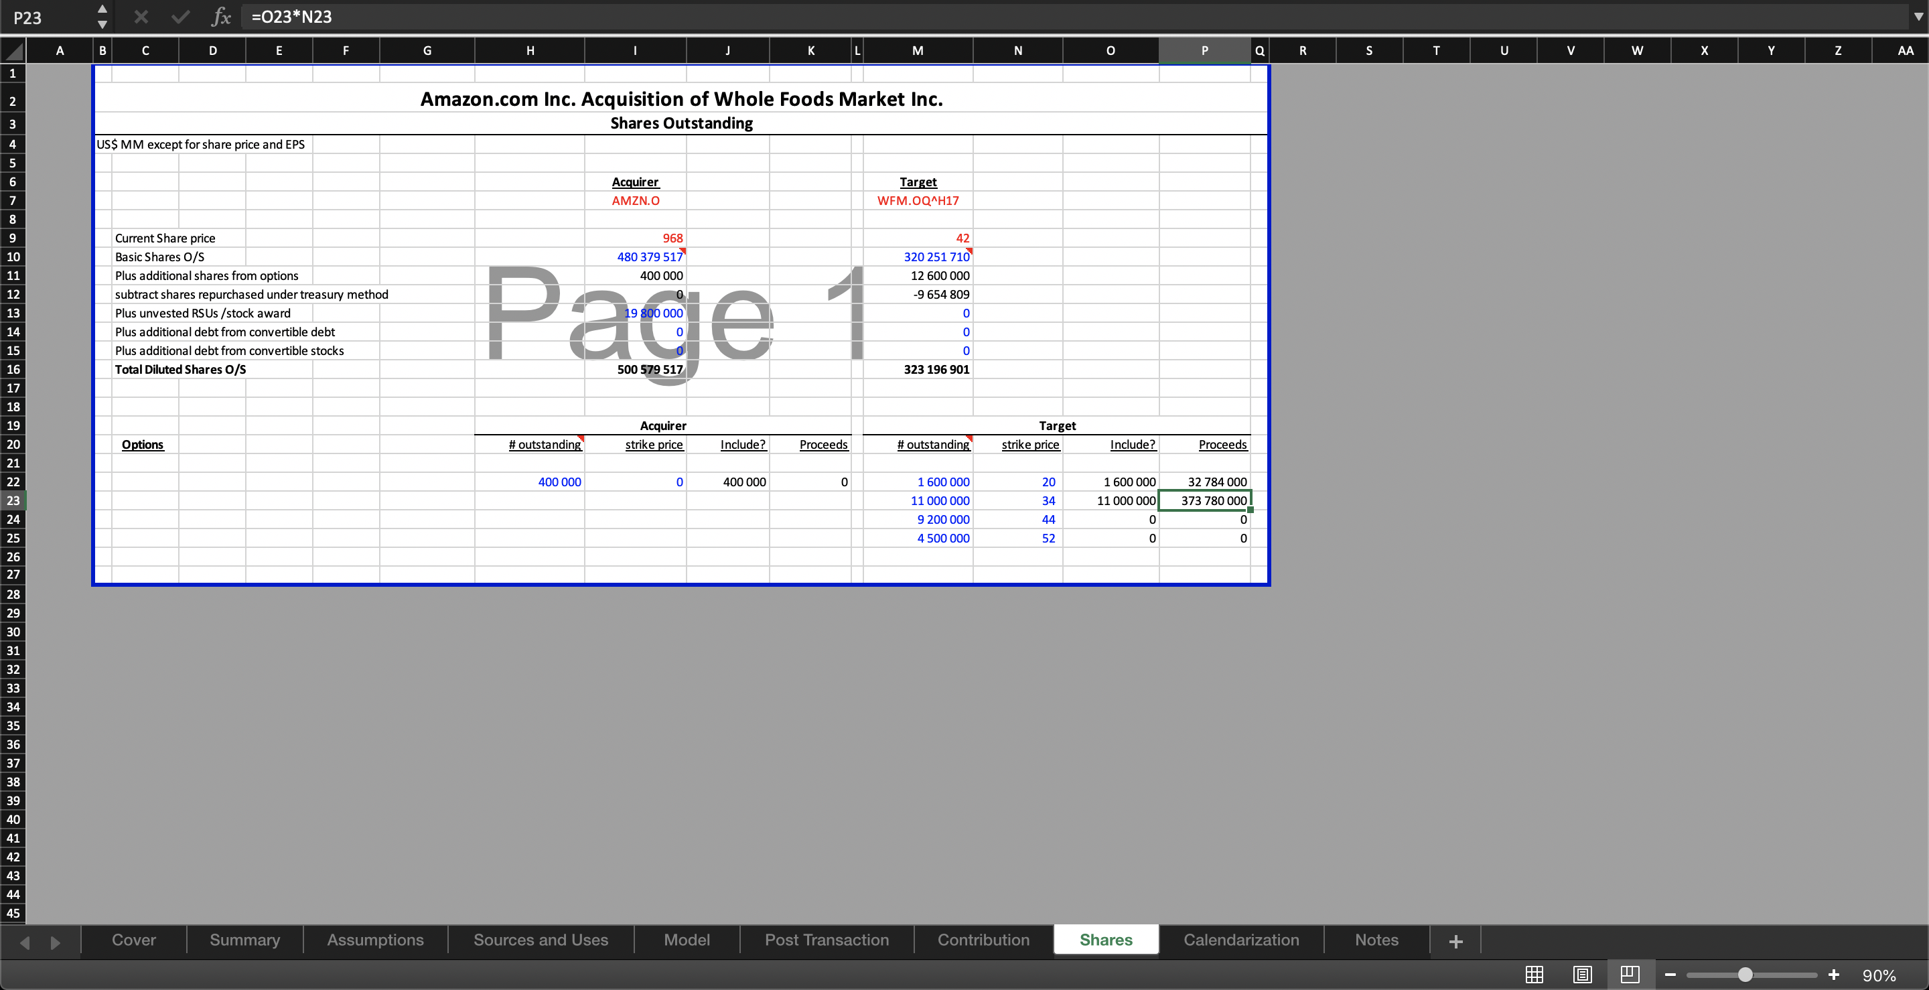The height and width of the screenshot is (990, 1929).
Task: Click the cancel entry X icon
Action: pos(141,17)
